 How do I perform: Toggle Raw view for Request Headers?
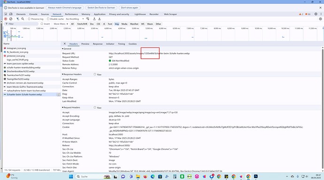[95, 107]
